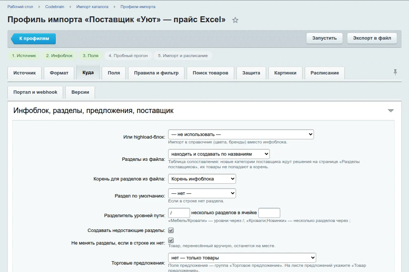Image resolution: width=409 pixels, height=272 pixels.
Task: Open the Торговые предложения dropdown
Action: click(x=242, y=258)
